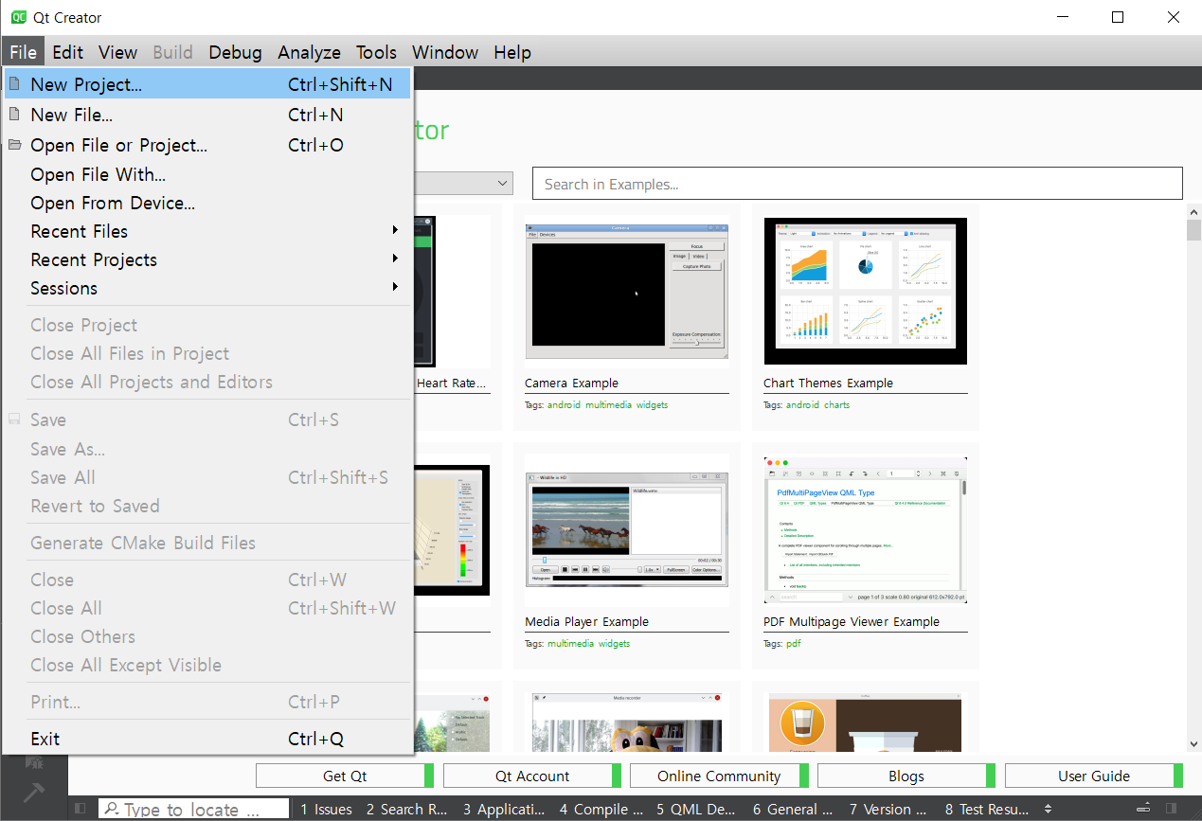Click the Type to locate field

194,809
